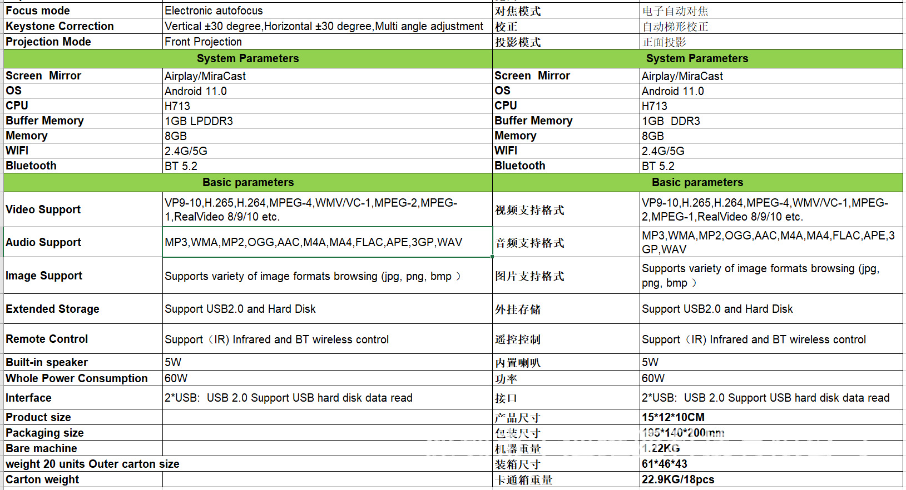Screen dimensions: 906x490
Task: Select the "包装尺寸" cell
Action: click(566, 433)
